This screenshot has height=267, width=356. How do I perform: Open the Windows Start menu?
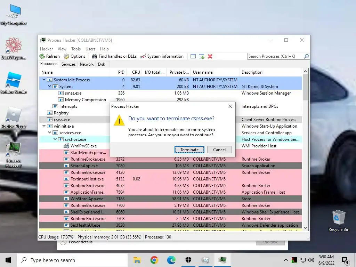(x=8, y=260)
